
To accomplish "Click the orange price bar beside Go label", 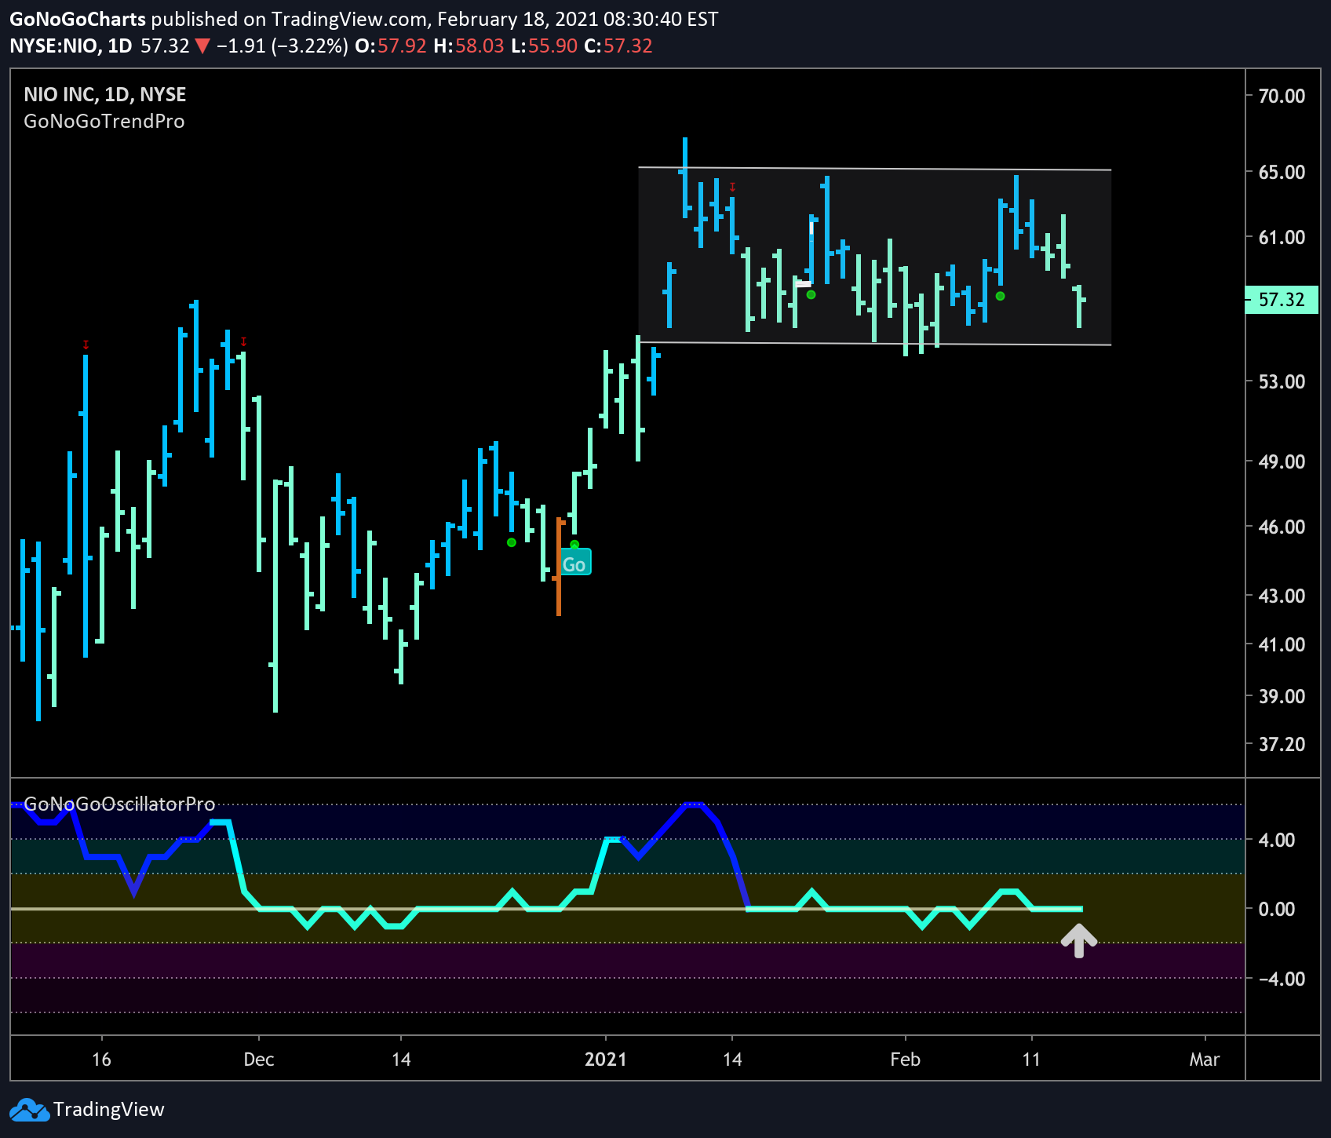I will coord(559,567).
